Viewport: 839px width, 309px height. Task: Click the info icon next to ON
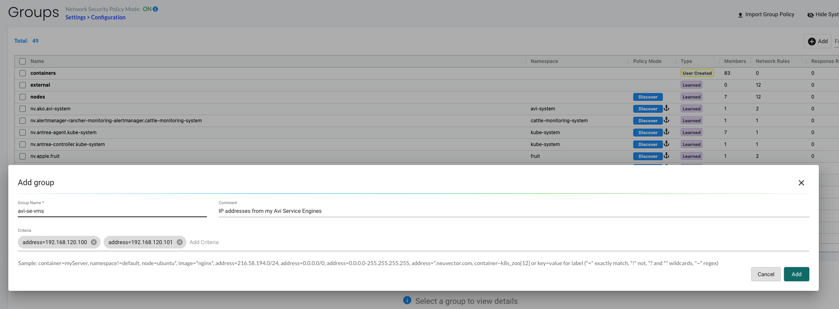(156, 9)
